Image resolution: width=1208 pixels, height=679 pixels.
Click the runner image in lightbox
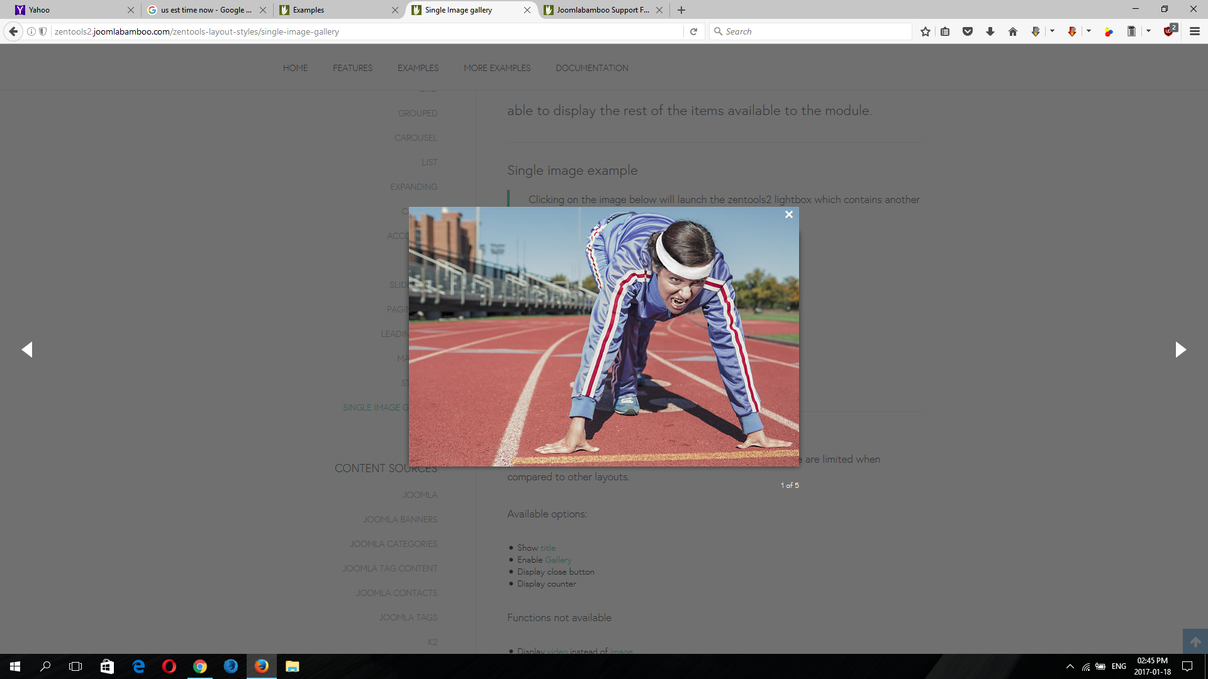tap(604, 337)
